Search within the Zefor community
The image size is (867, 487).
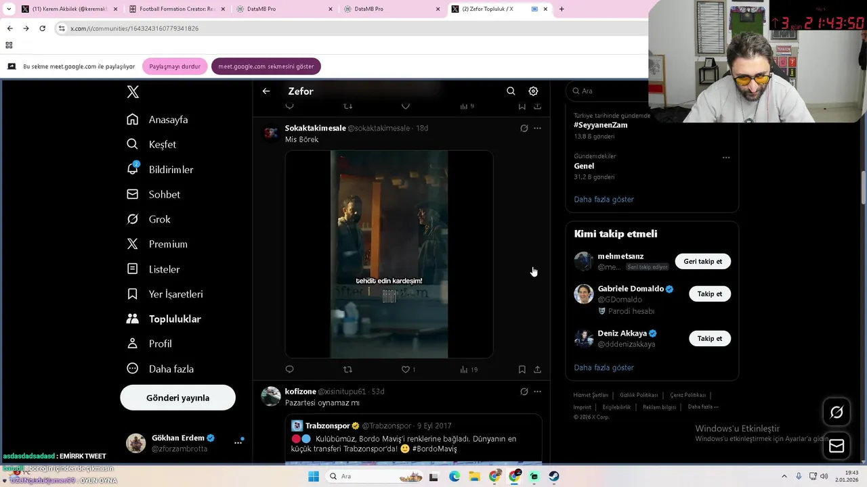click(511, 91)
